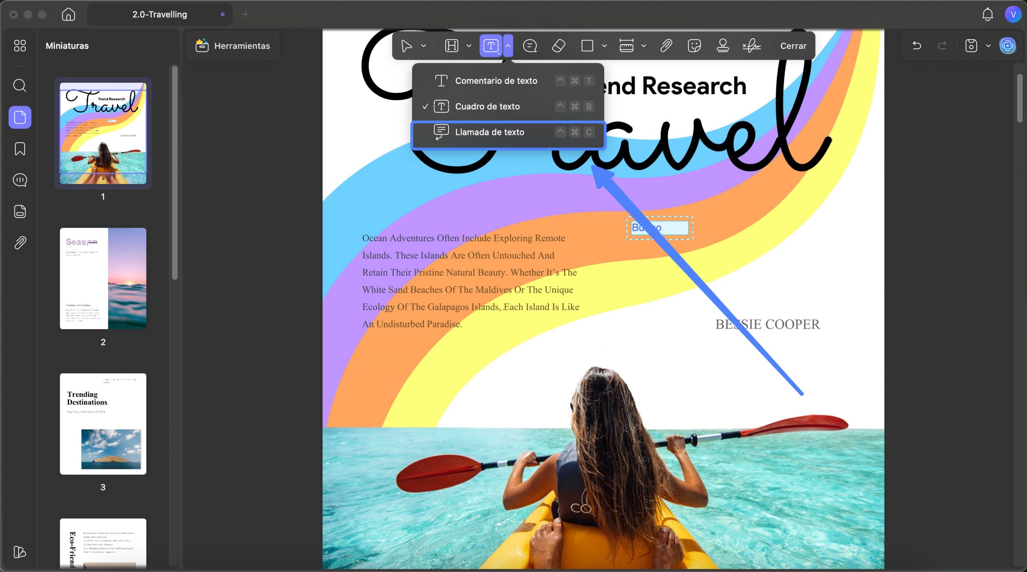Collapse the text box tool dropdown

click(x=508, y=46)
